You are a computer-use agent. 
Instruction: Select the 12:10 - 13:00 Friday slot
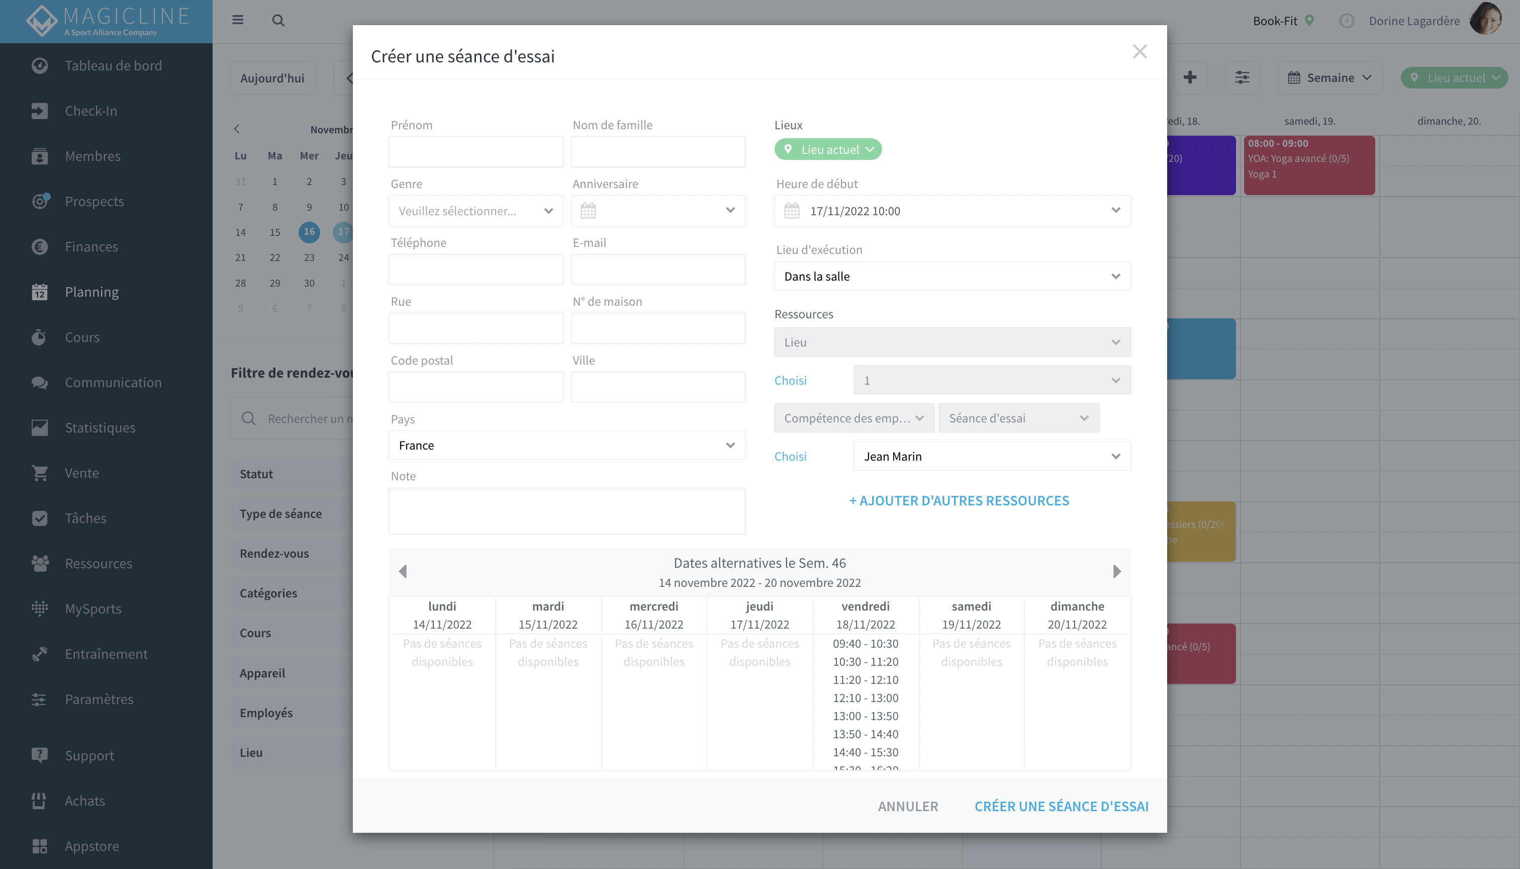(x=865, y=698)
